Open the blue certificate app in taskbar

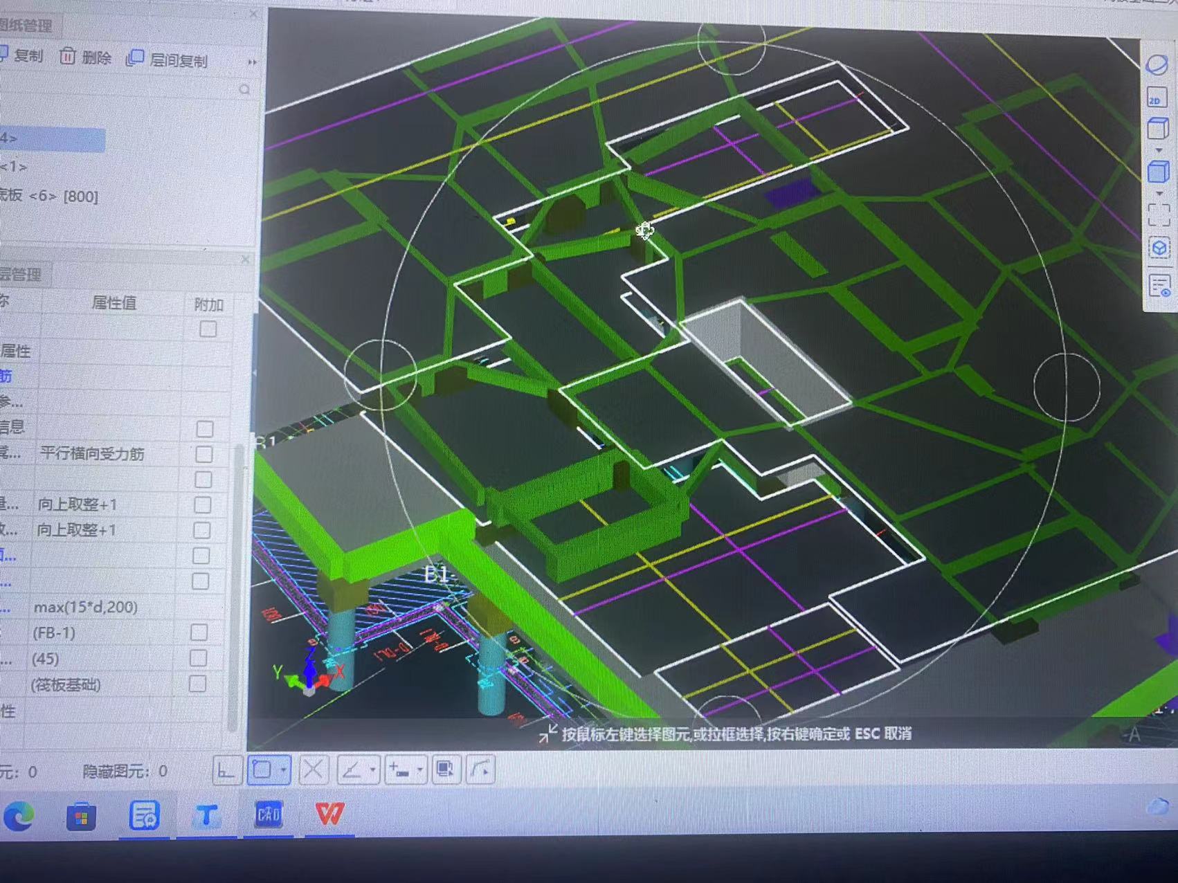[144, 816]
